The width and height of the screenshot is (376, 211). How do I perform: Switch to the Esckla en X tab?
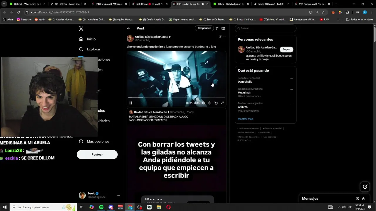tap(109, 4)
